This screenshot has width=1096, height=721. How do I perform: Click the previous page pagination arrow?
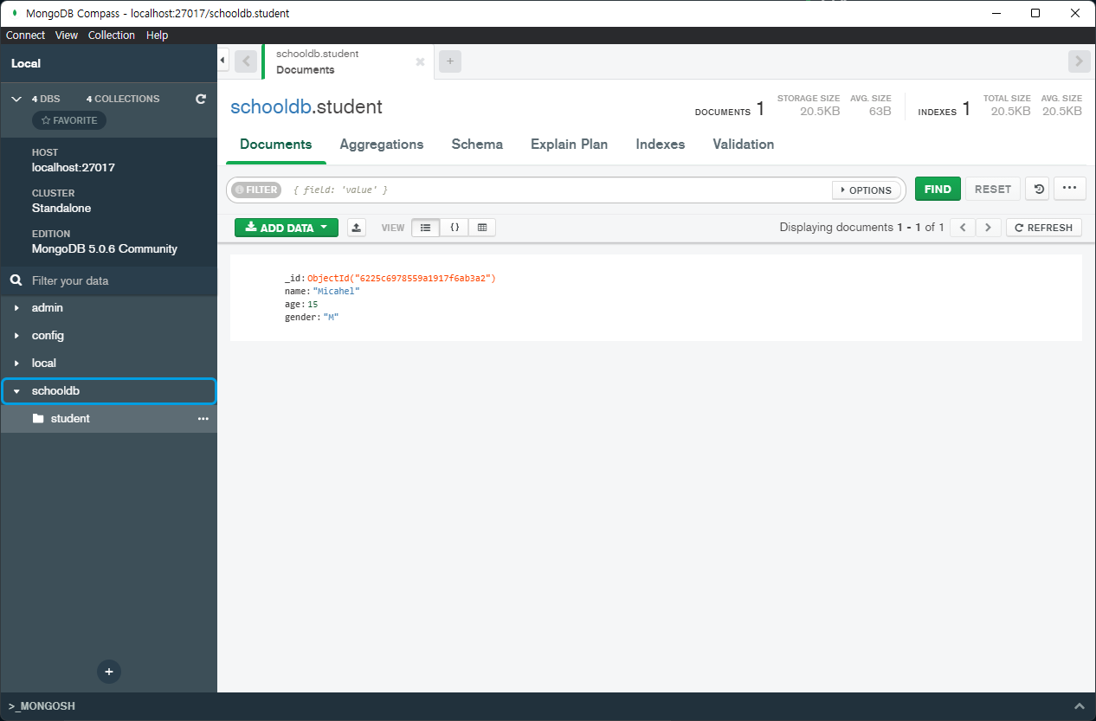[x=962, y=227]
